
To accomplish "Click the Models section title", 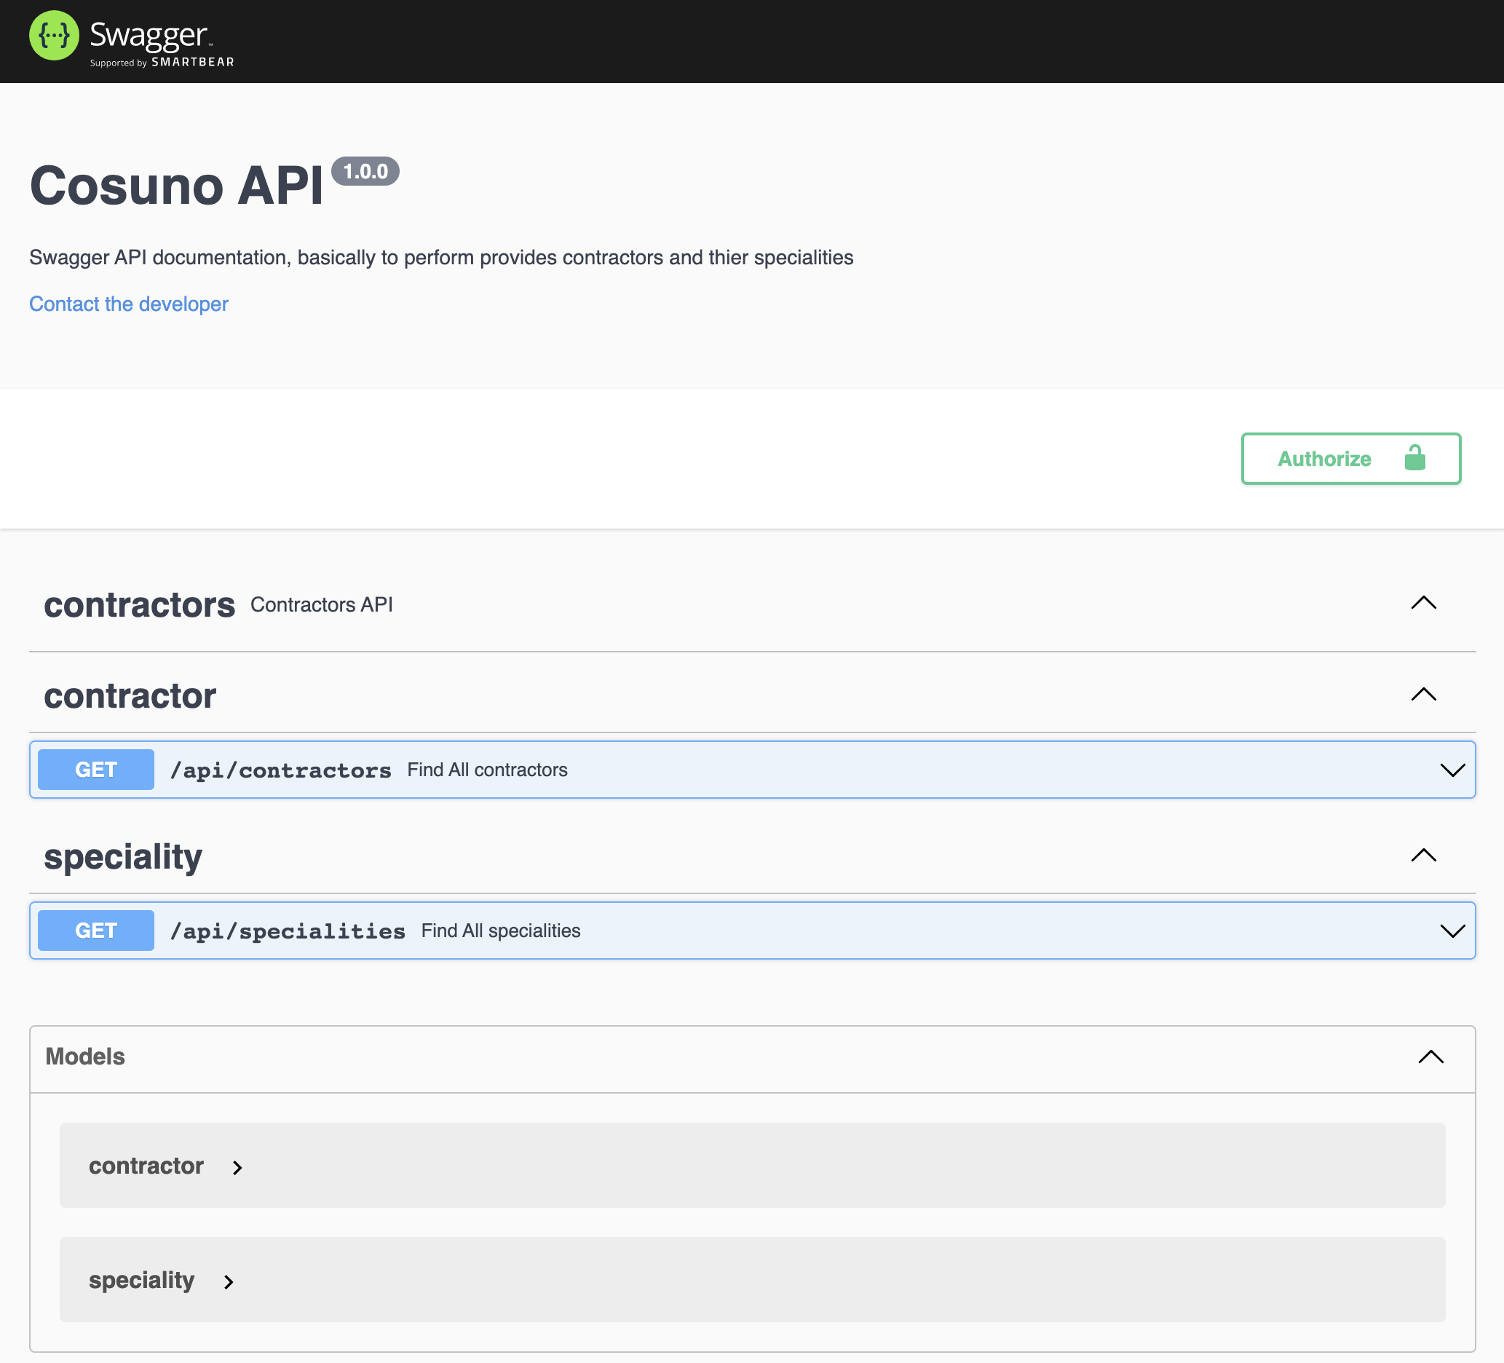I will (85, 1056).
